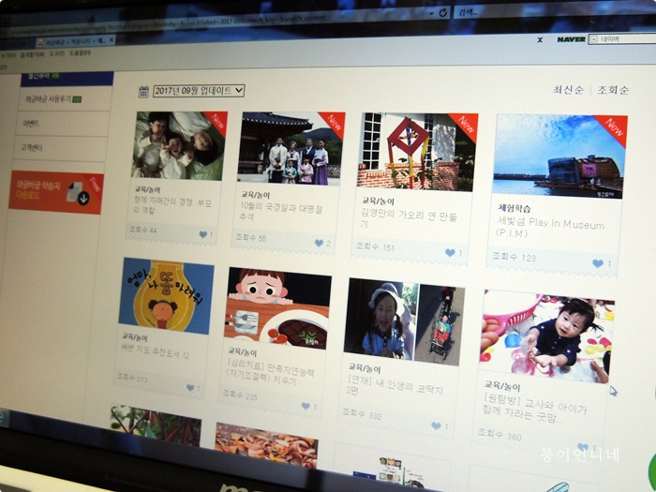
Task: Open the 도움말(H) menu
Action: click(x=80, y=52)
